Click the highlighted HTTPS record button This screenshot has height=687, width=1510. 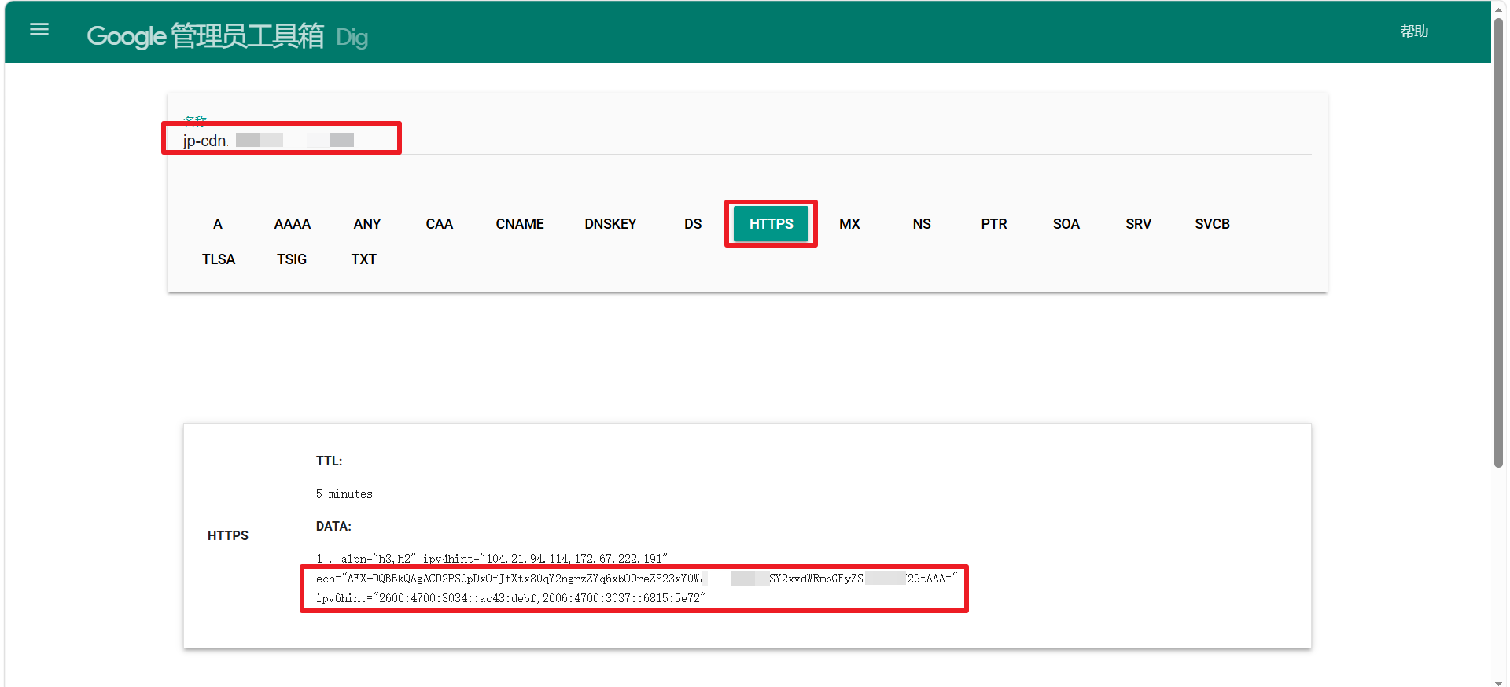[771, 224]
